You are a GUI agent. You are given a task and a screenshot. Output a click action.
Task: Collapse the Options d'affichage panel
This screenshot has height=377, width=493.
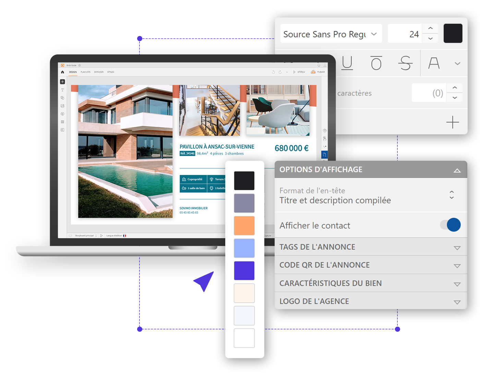[x=457, y=170]
